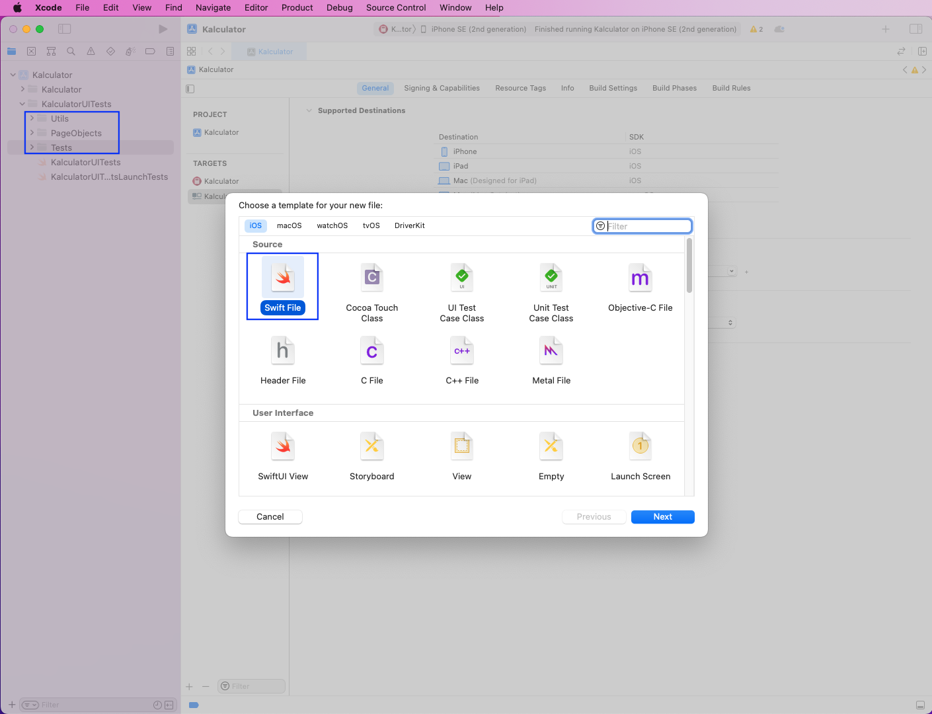Image resolution: width=932 pixels, height=714 pixels.
Task: Choose the Metal File template
Action: pyautogui.click(x=551, y=360)
